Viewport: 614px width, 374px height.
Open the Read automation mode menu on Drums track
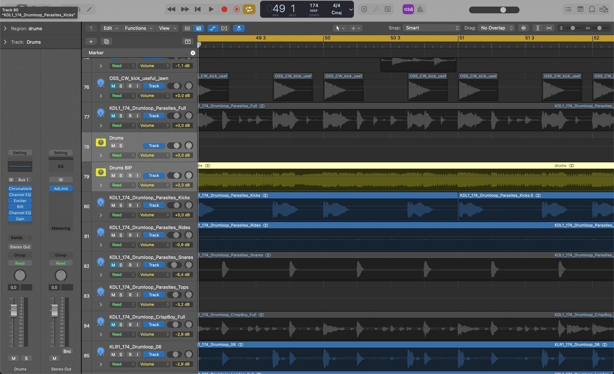coord(122,155)
